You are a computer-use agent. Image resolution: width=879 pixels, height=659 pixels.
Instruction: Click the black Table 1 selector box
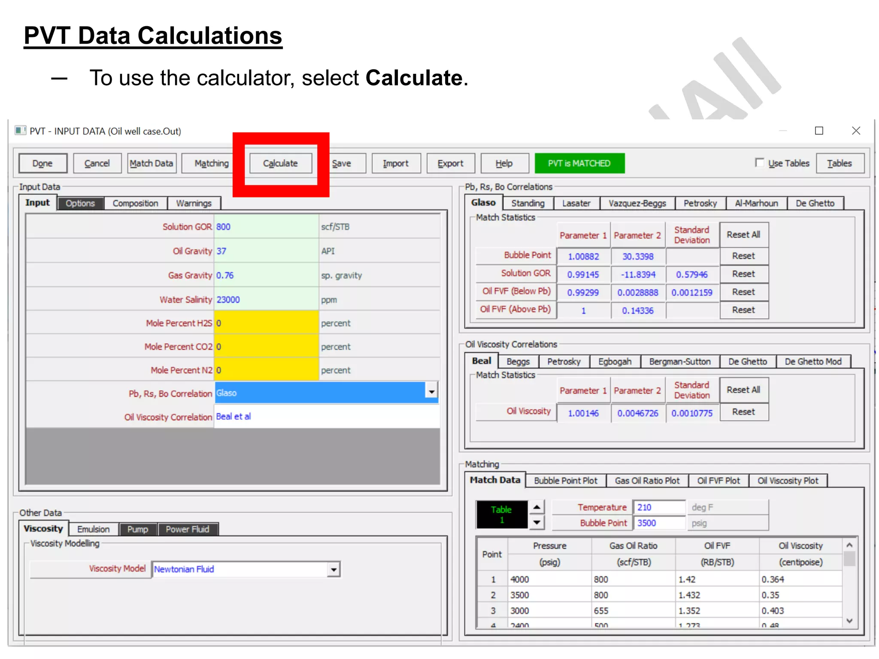pos(501,514)
